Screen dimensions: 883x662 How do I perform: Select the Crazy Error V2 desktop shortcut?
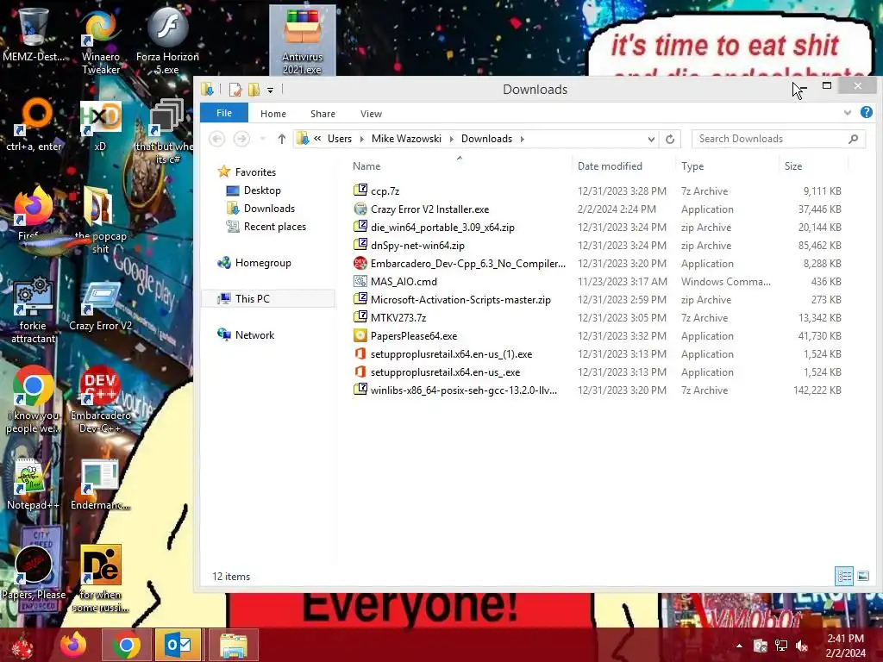click(x=100, y=305)
